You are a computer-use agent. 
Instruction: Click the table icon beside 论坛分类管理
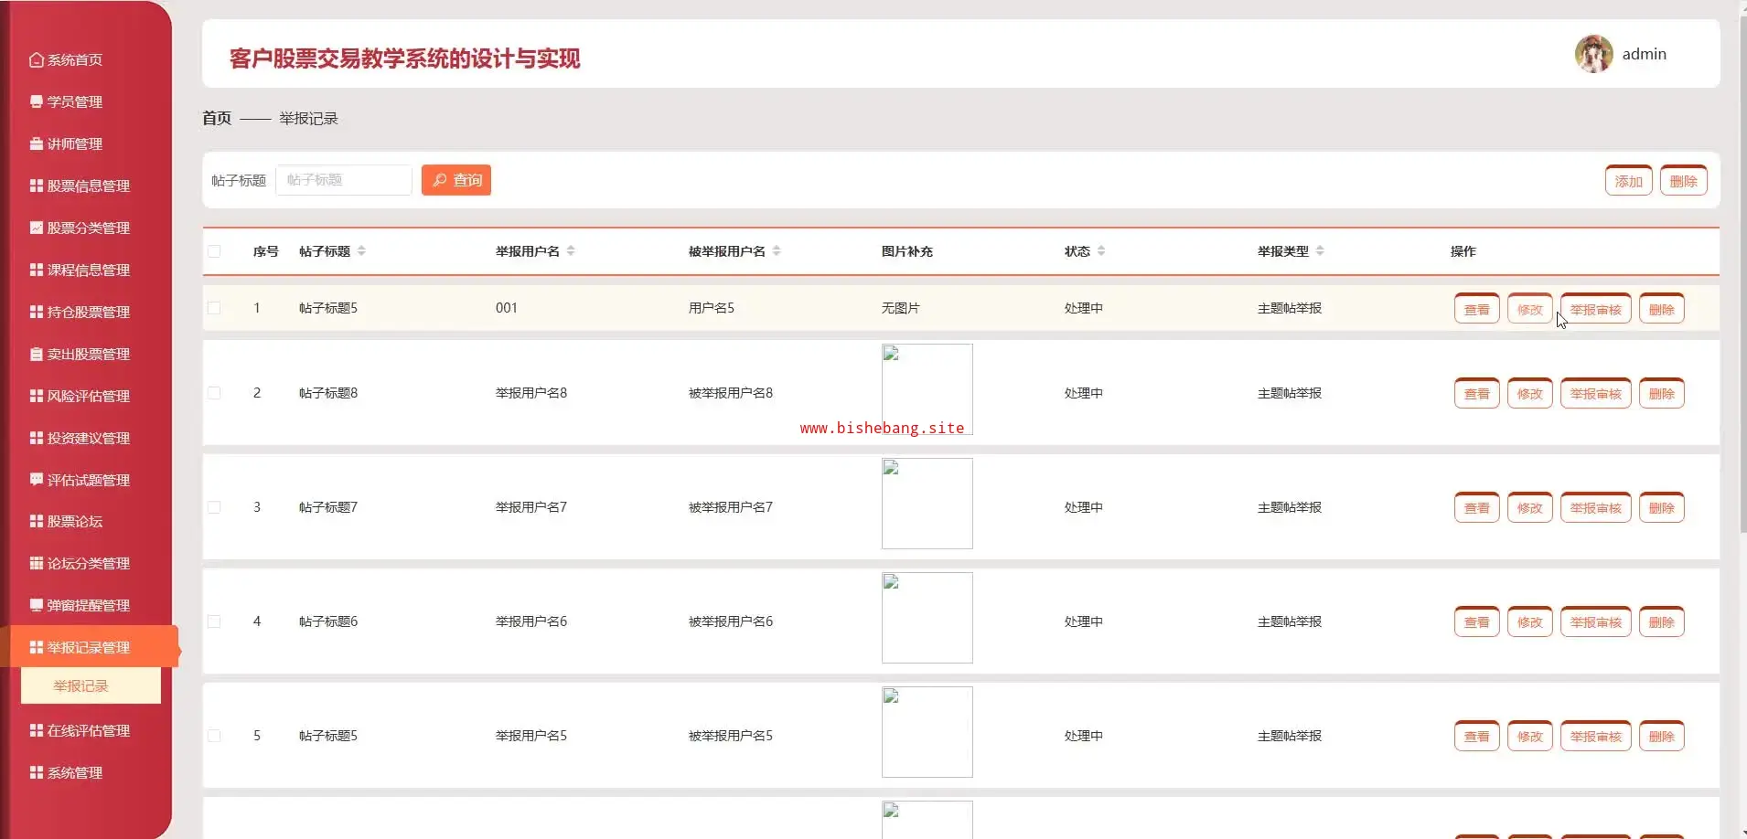pyautogui.click(x=37, y=563)
